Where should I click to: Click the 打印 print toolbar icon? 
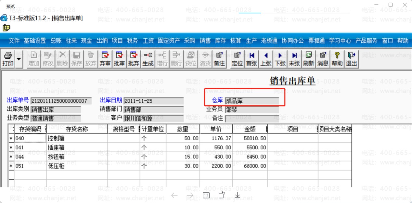[8, 59]
